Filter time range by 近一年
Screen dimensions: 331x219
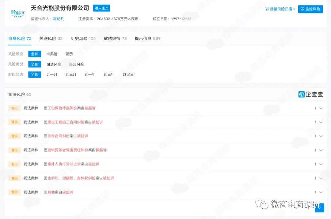[89, 74]
